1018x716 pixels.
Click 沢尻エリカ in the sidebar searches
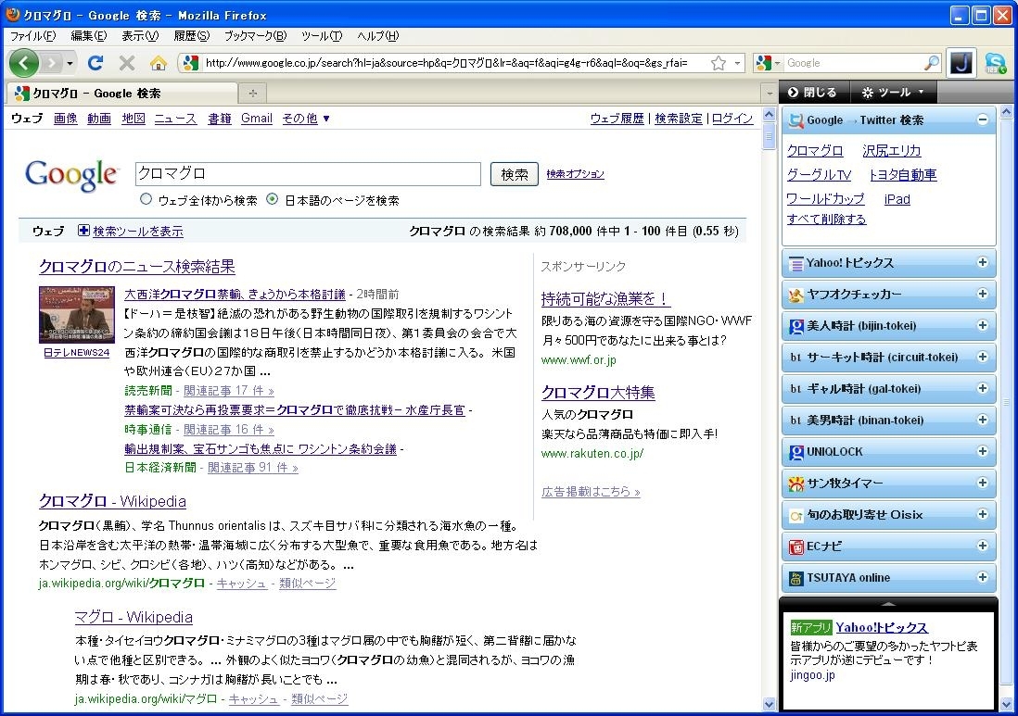pos(891,150)
